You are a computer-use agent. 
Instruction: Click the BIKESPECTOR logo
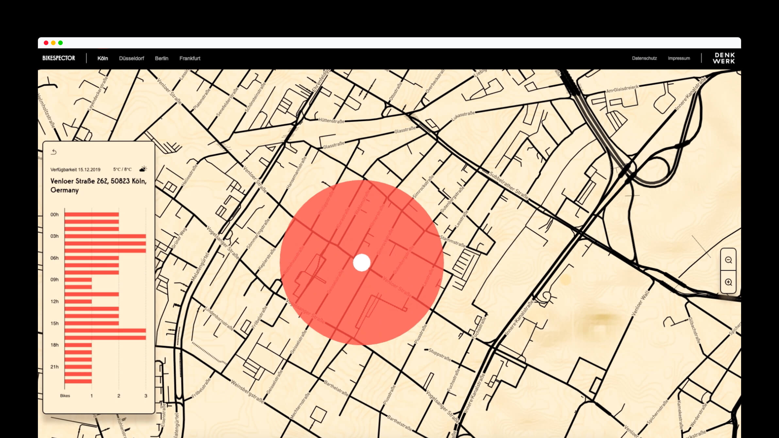pos(59,58)
